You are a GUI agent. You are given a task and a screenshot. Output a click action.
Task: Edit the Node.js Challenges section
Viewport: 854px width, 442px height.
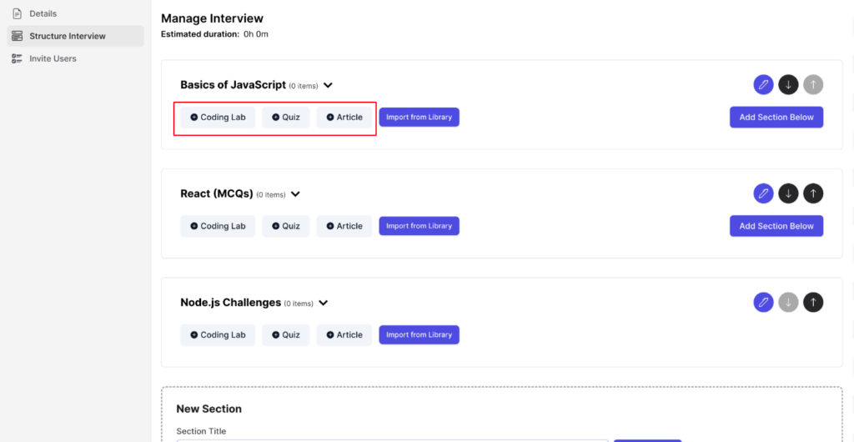763,302
